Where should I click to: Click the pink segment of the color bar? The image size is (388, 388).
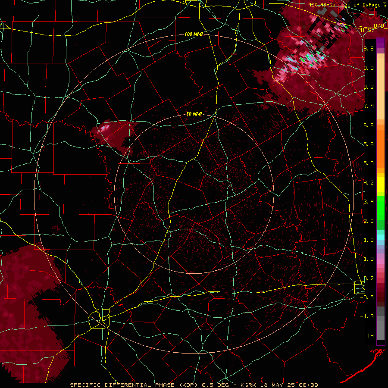click(381, 261)
